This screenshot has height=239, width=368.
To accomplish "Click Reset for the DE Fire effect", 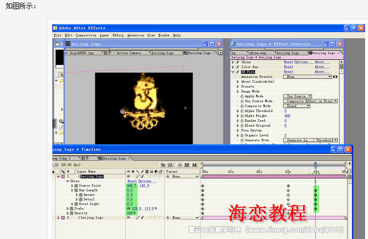I will click(x=288, y=72).
